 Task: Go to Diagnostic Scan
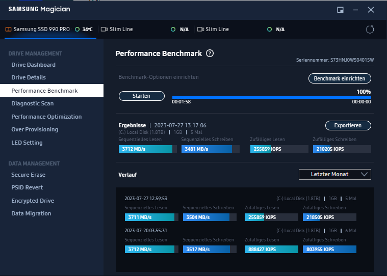[32, 103]
